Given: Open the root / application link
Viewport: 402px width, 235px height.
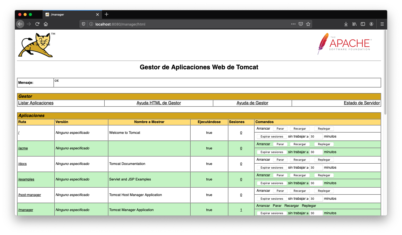Looking at the screenshot, I should coord(19,133).
